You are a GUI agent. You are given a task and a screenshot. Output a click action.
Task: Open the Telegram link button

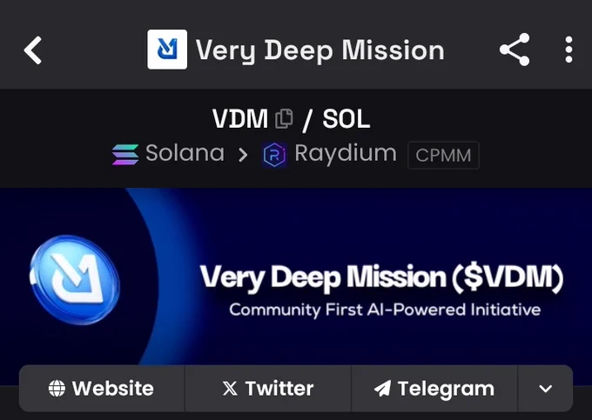[x=434, y=389]
